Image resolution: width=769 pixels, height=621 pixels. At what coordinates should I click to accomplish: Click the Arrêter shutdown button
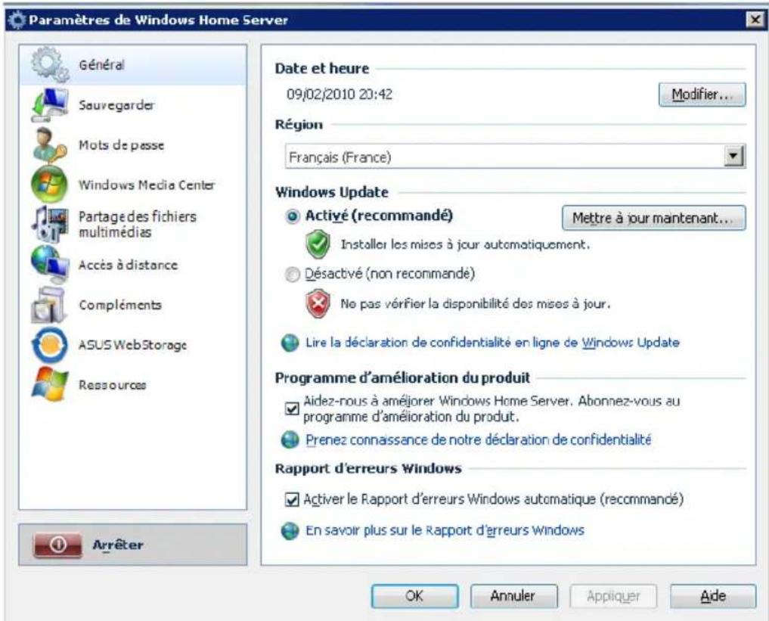(133, 545)
